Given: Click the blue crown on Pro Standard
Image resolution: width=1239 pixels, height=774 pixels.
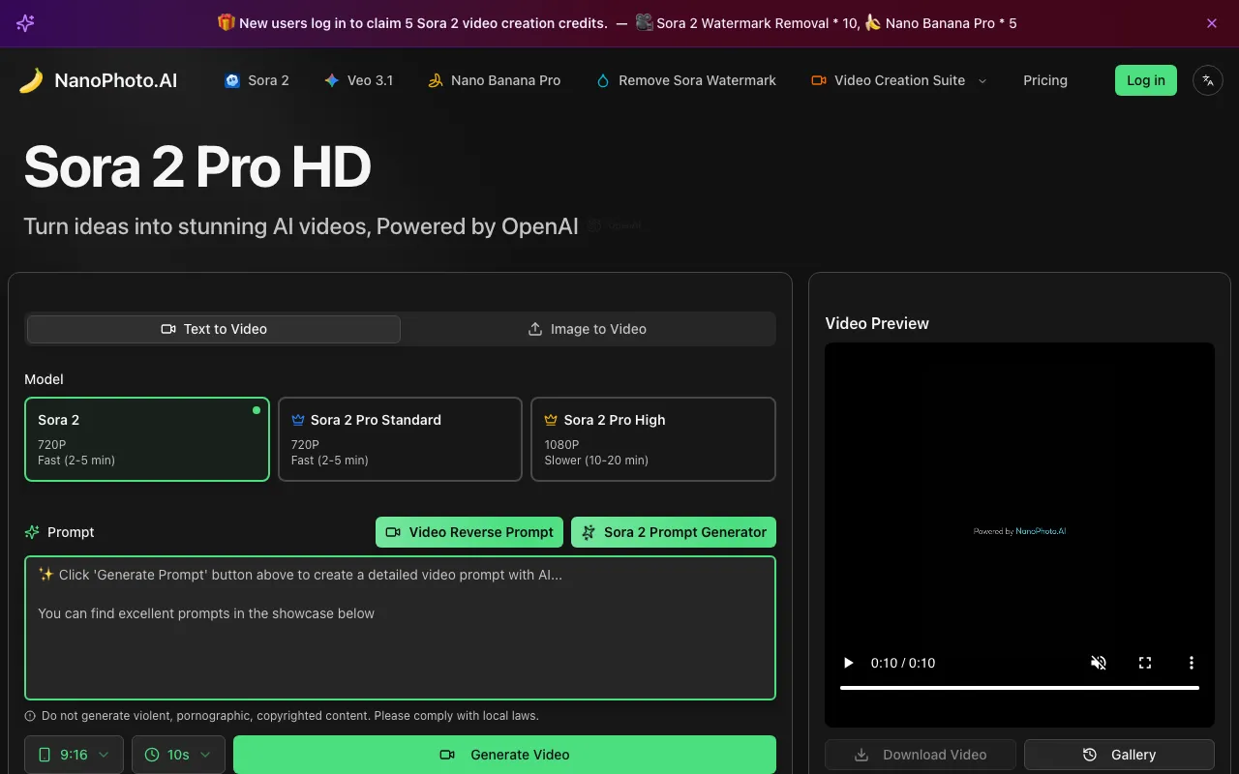Looking at the screenshot, I should [x=298, y=420].
